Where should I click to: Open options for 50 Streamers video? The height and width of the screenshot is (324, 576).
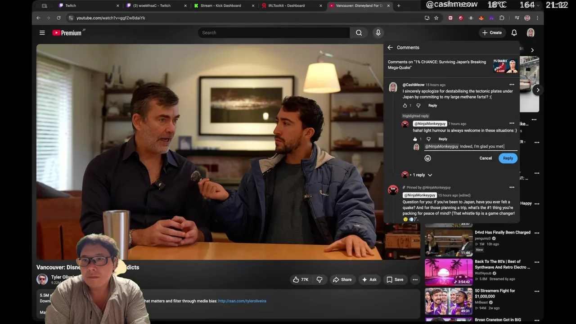click(537, 291)
